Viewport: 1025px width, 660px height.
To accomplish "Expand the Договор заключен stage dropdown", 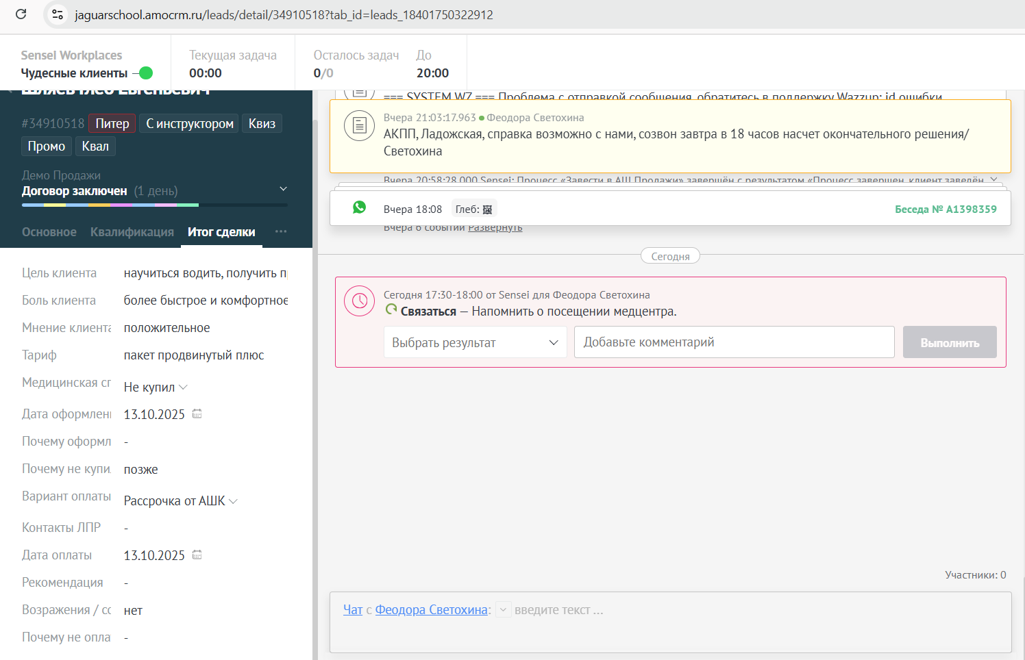I will coord(283,189).
